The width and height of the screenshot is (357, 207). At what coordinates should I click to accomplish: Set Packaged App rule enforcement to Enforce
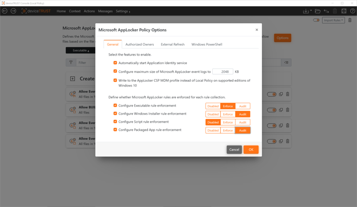point(228,130)
